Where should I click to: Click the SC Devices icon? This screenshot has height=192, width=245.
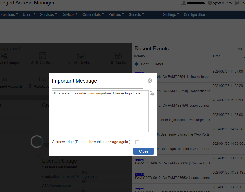(x=80, y=56)
